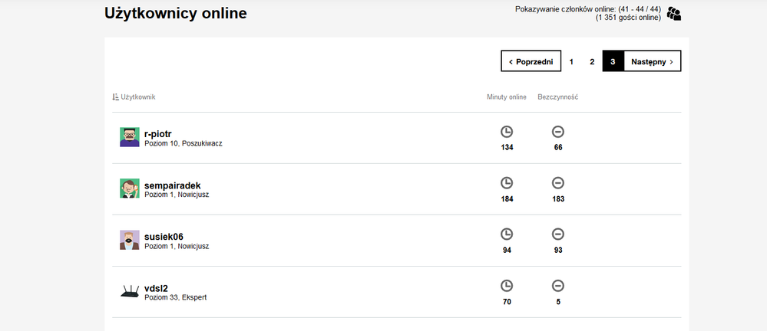
Task: Click the clock icon in sempairadek's row
Action: 507,183
